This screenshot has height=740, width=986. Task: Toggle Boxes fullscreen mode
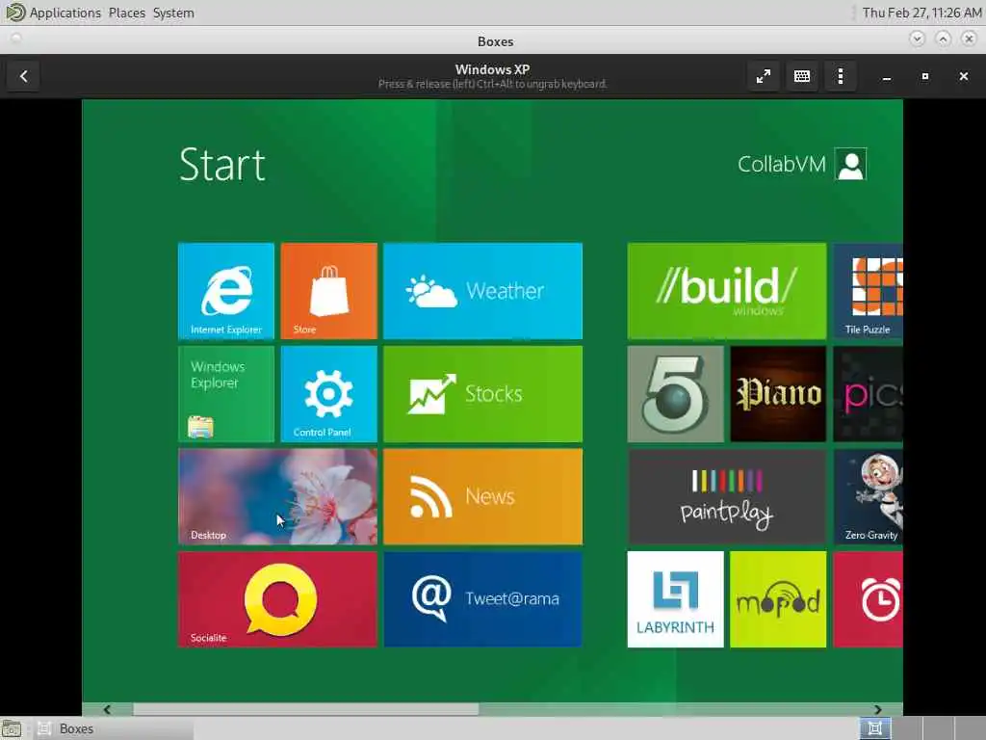coord(764,76)
